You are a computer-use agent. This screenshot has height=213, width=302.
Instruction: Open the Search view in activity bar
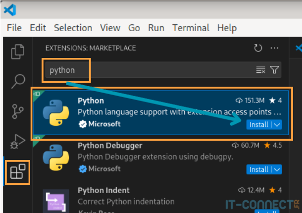(x=18, y=80)
